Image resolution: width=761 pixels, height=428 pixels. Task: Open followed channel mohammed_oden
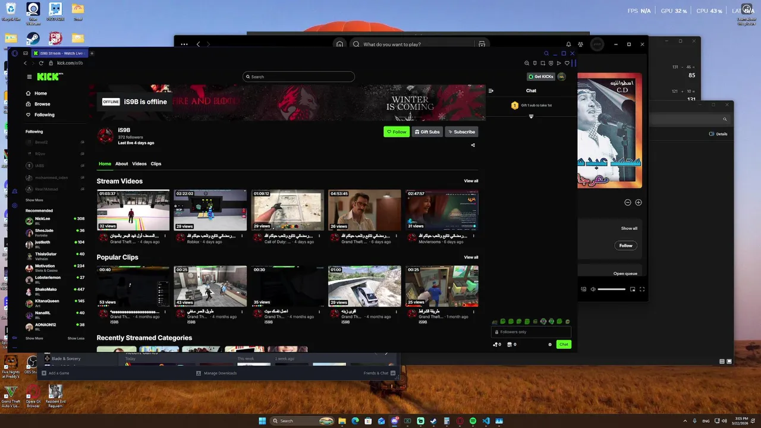(x=55, y=177)
